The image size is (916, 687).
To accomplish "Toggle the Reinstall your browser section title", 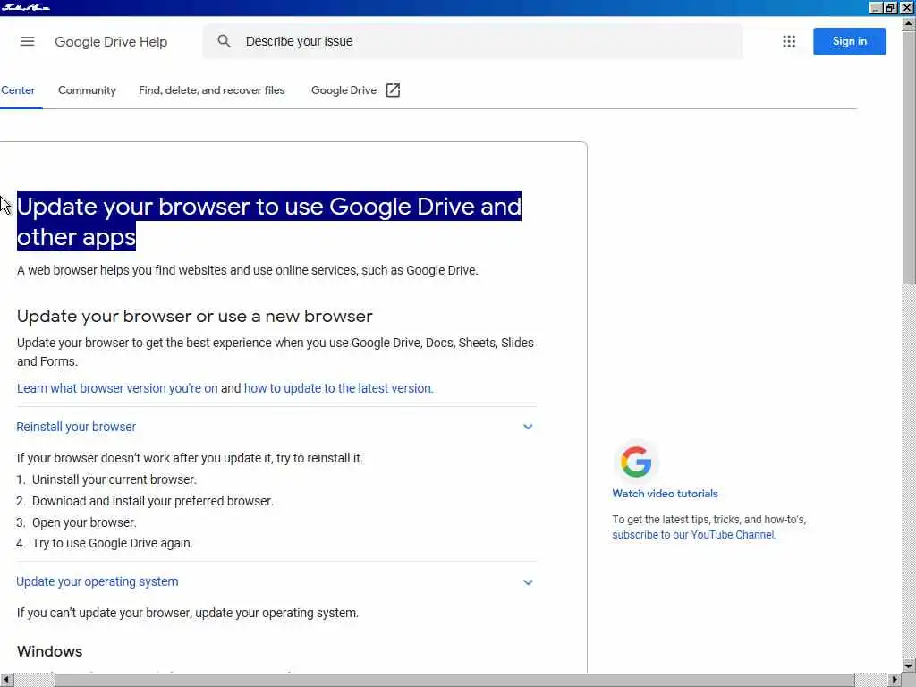I will point(76,427).
